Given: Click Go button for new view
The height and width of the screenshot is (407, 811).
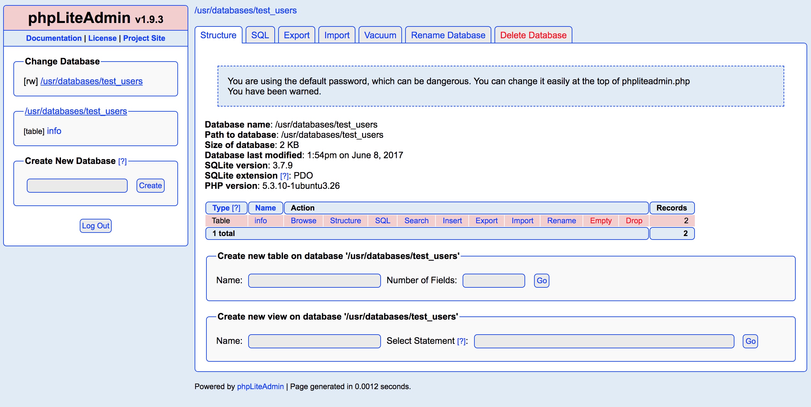Looking at the screenshot, I should [750, 341].
